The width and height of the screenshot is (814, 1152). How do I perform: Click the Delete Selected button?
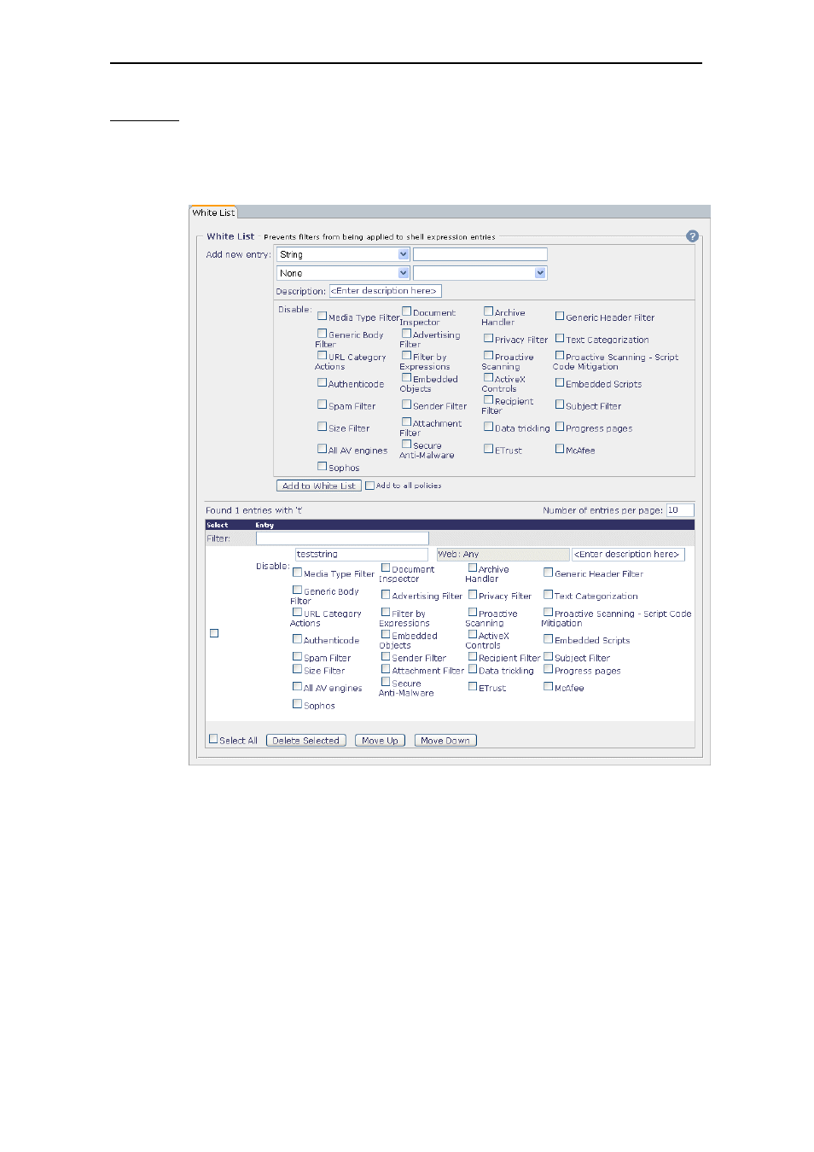305,741
